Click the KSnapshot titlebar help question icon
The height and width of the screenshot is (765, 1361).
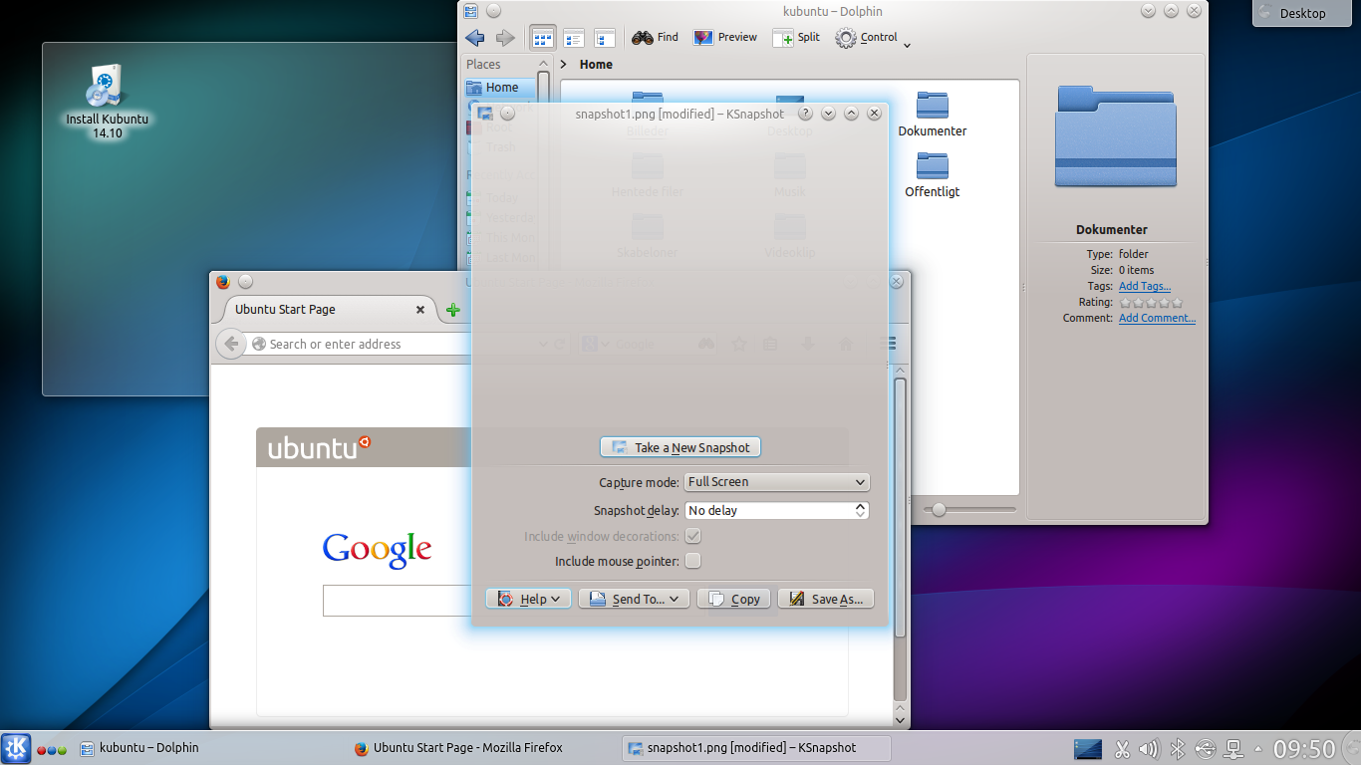[805, 114]
